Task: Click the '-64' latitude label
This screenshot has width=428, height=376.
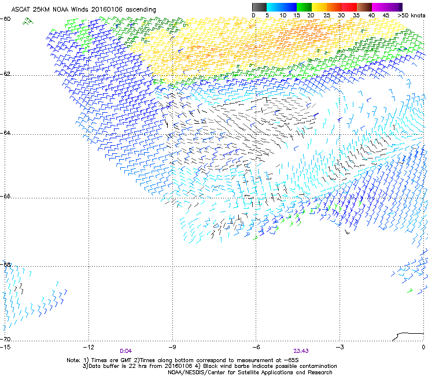Action: click(x=5, y=132)
